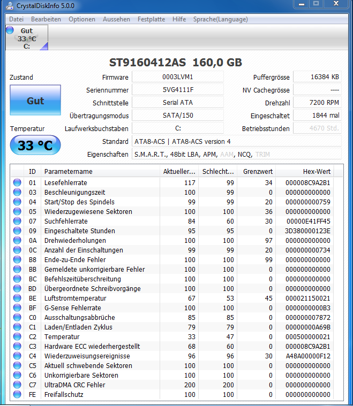353x406 pixels.
Task: Click status orb beside Eingeschaltete Stunden
Action: click(x=17, y=231)
